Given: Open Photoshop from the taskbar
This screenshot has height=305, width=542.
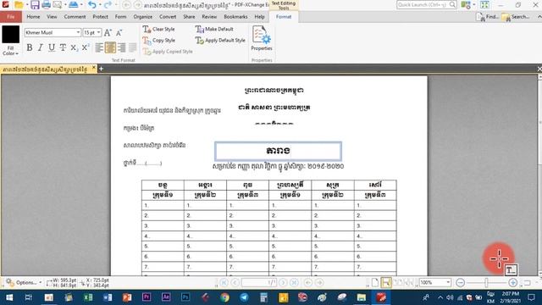Looking at the screenshot, I should pyautogui.click(x=185, y=297).
